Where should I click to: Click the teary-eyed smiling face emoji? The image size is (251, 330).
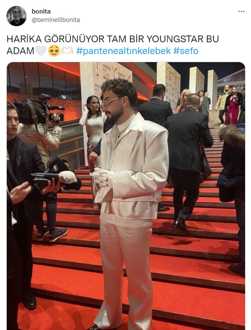(x=54, y=51)
